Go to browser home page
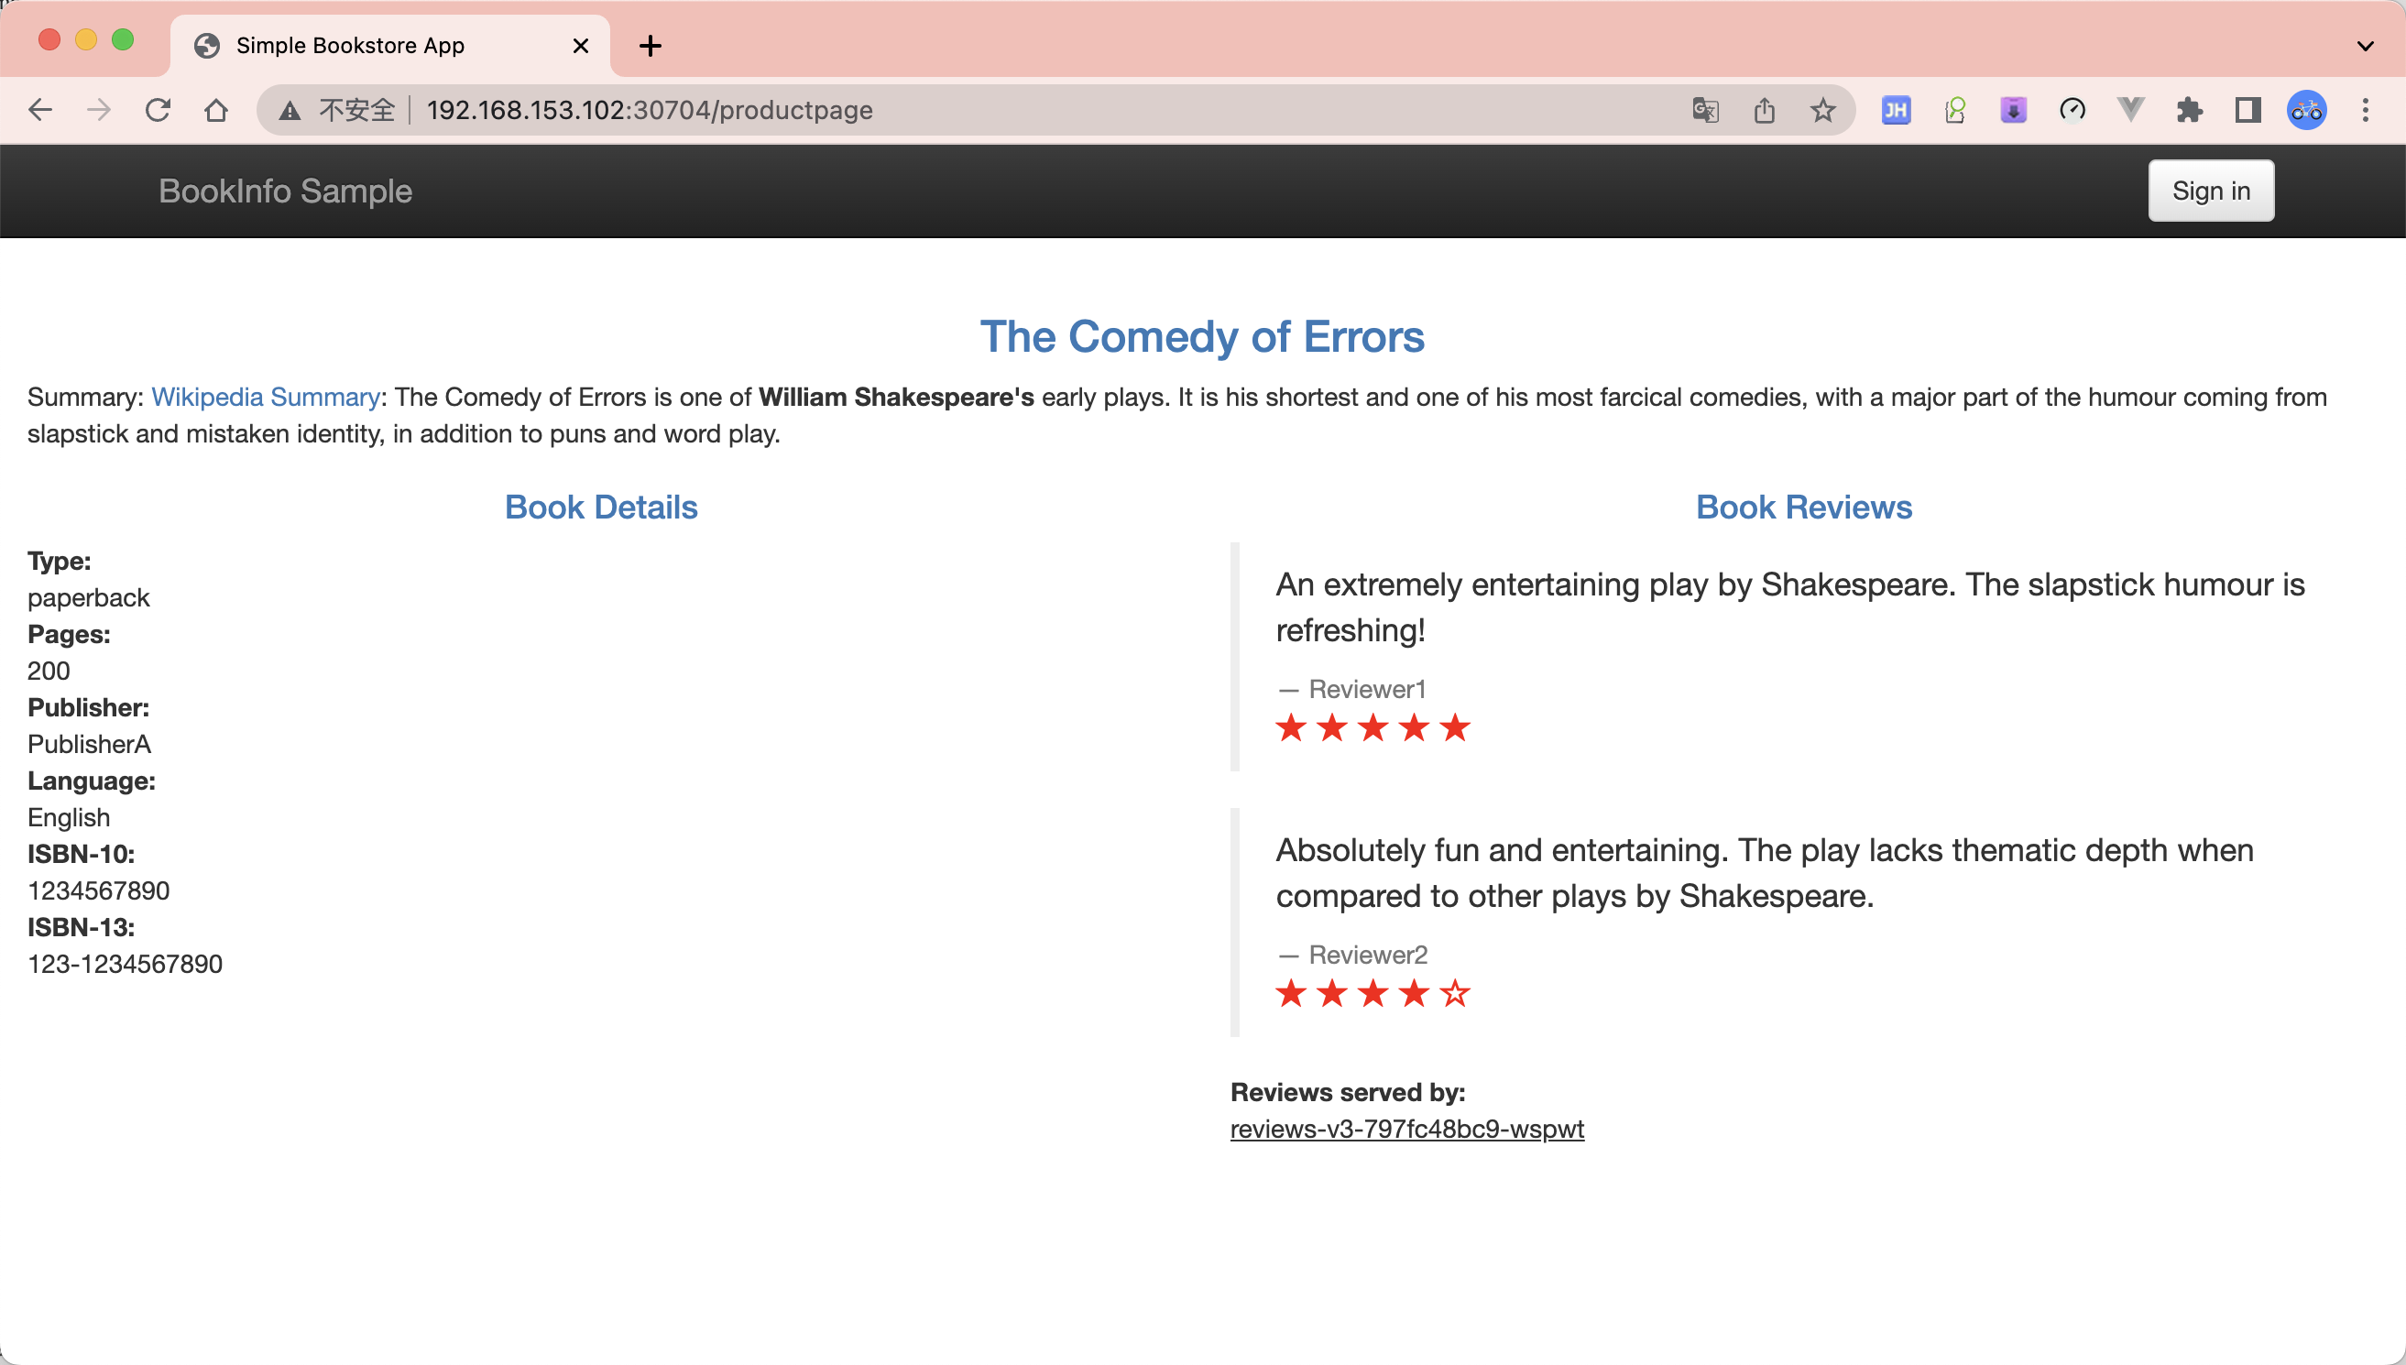Viewport: 2406px width, 1365px height. (215, 110)
